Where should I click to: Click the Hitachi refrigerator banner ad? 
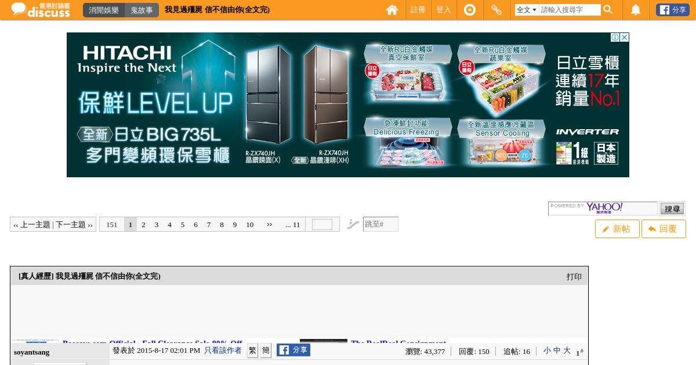tap(348, 105)
